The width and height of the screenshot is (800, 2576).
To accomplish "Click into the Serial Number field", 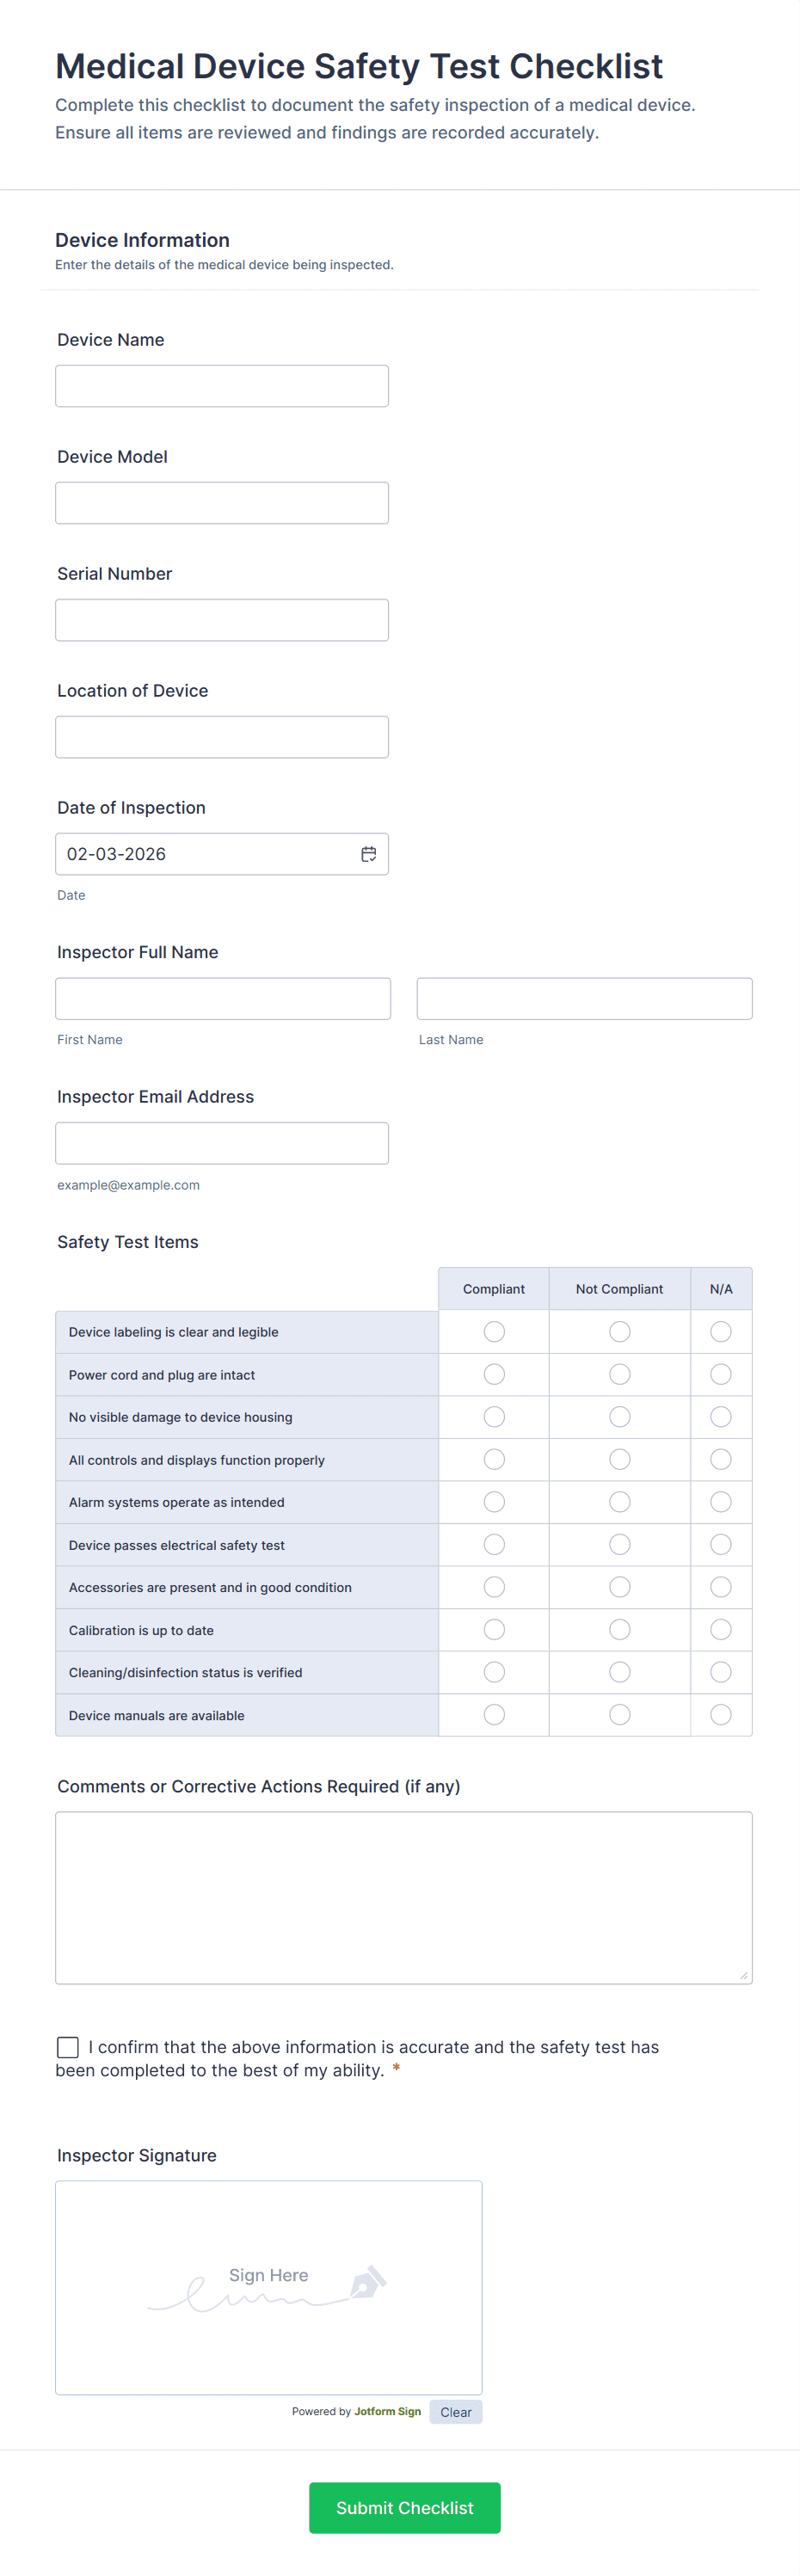I will 221,620.
